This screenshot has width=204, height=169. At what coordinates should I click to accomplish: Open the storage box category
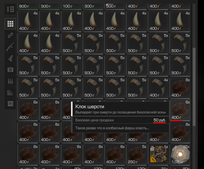pos(10,104)
